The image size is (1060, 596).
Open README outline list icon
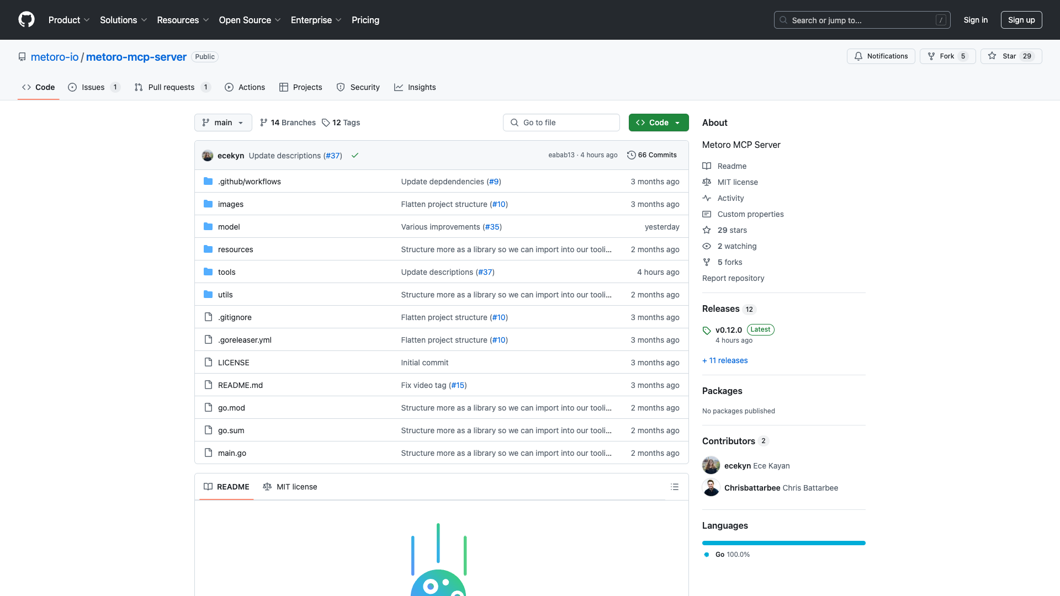674,487
